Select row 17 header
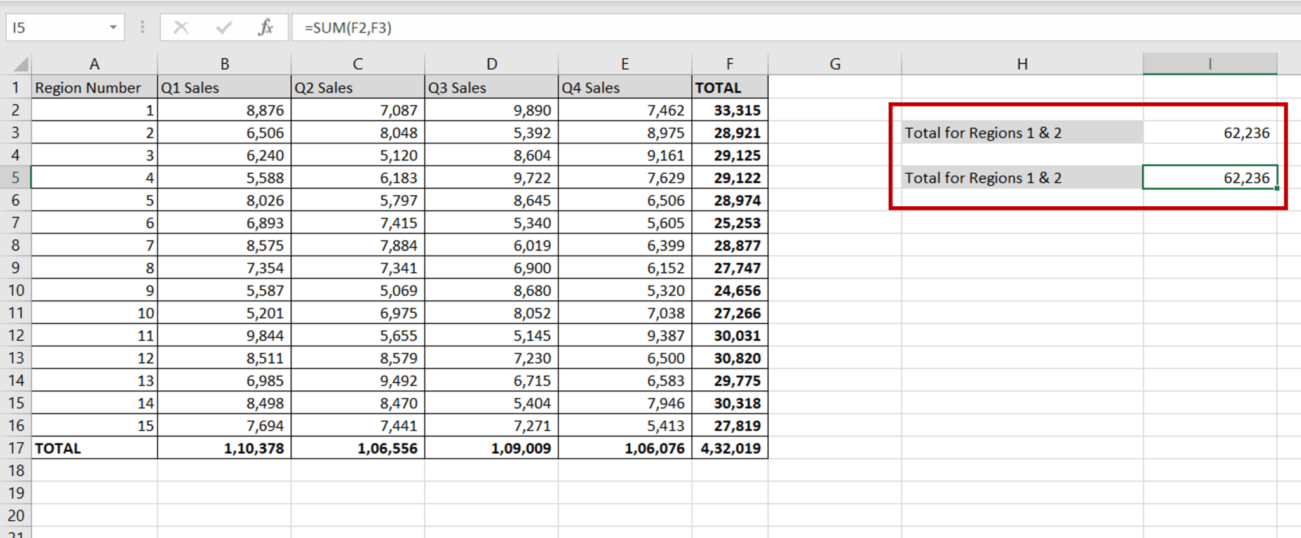Viewport: 1301px width, 538px height. pyautogui.click(x=15, y=448)
